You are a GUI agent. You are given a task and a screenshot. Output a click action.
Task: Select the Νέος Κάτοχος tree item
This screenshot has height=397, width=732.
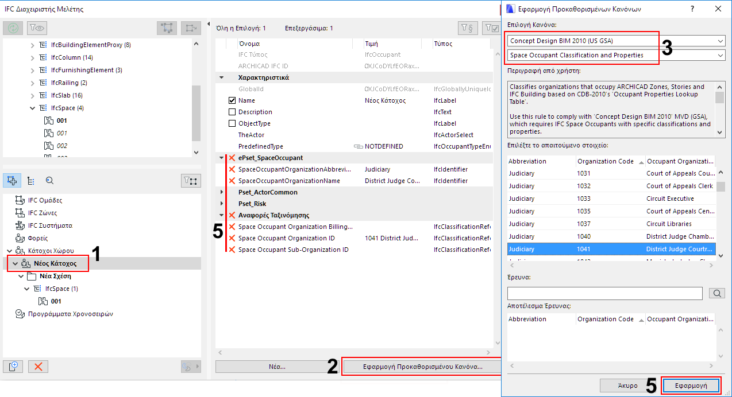coord(55,263)
